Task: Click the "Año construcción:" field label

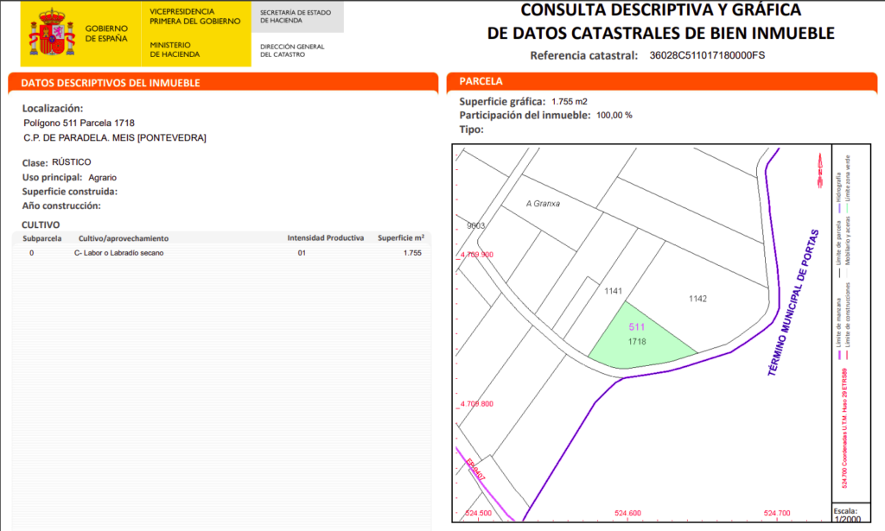Action: (61, 205)
